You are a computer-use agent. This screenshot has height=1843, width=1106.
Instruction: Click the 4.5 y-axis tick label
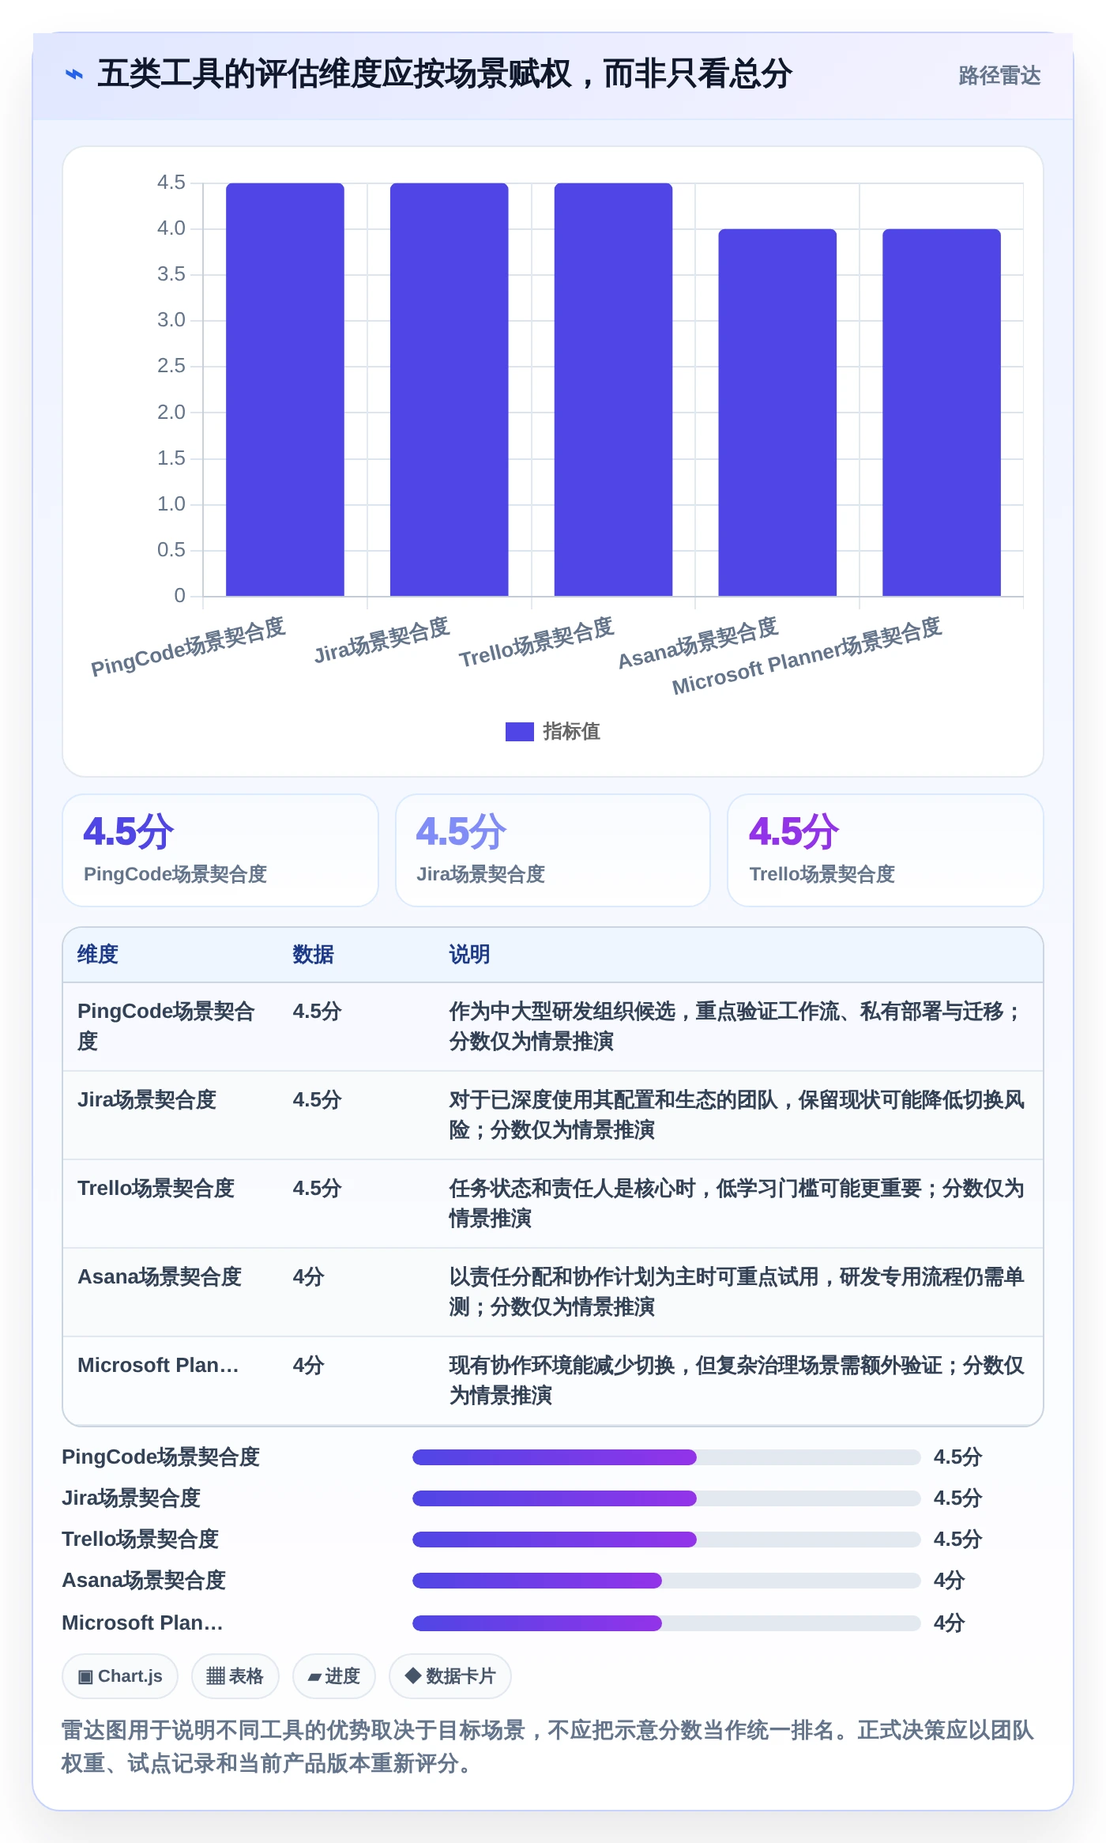(171, 183)
